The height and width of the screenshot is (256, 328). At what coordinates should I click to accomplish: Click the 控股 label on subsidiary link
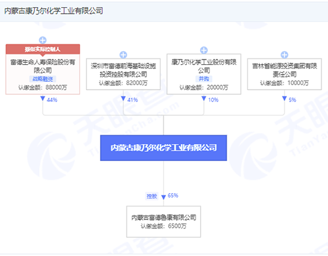click(x=152, y=196)
